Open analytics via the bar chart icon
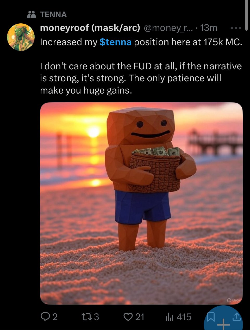The image size is (250, 330). click(x=169, y=317)
